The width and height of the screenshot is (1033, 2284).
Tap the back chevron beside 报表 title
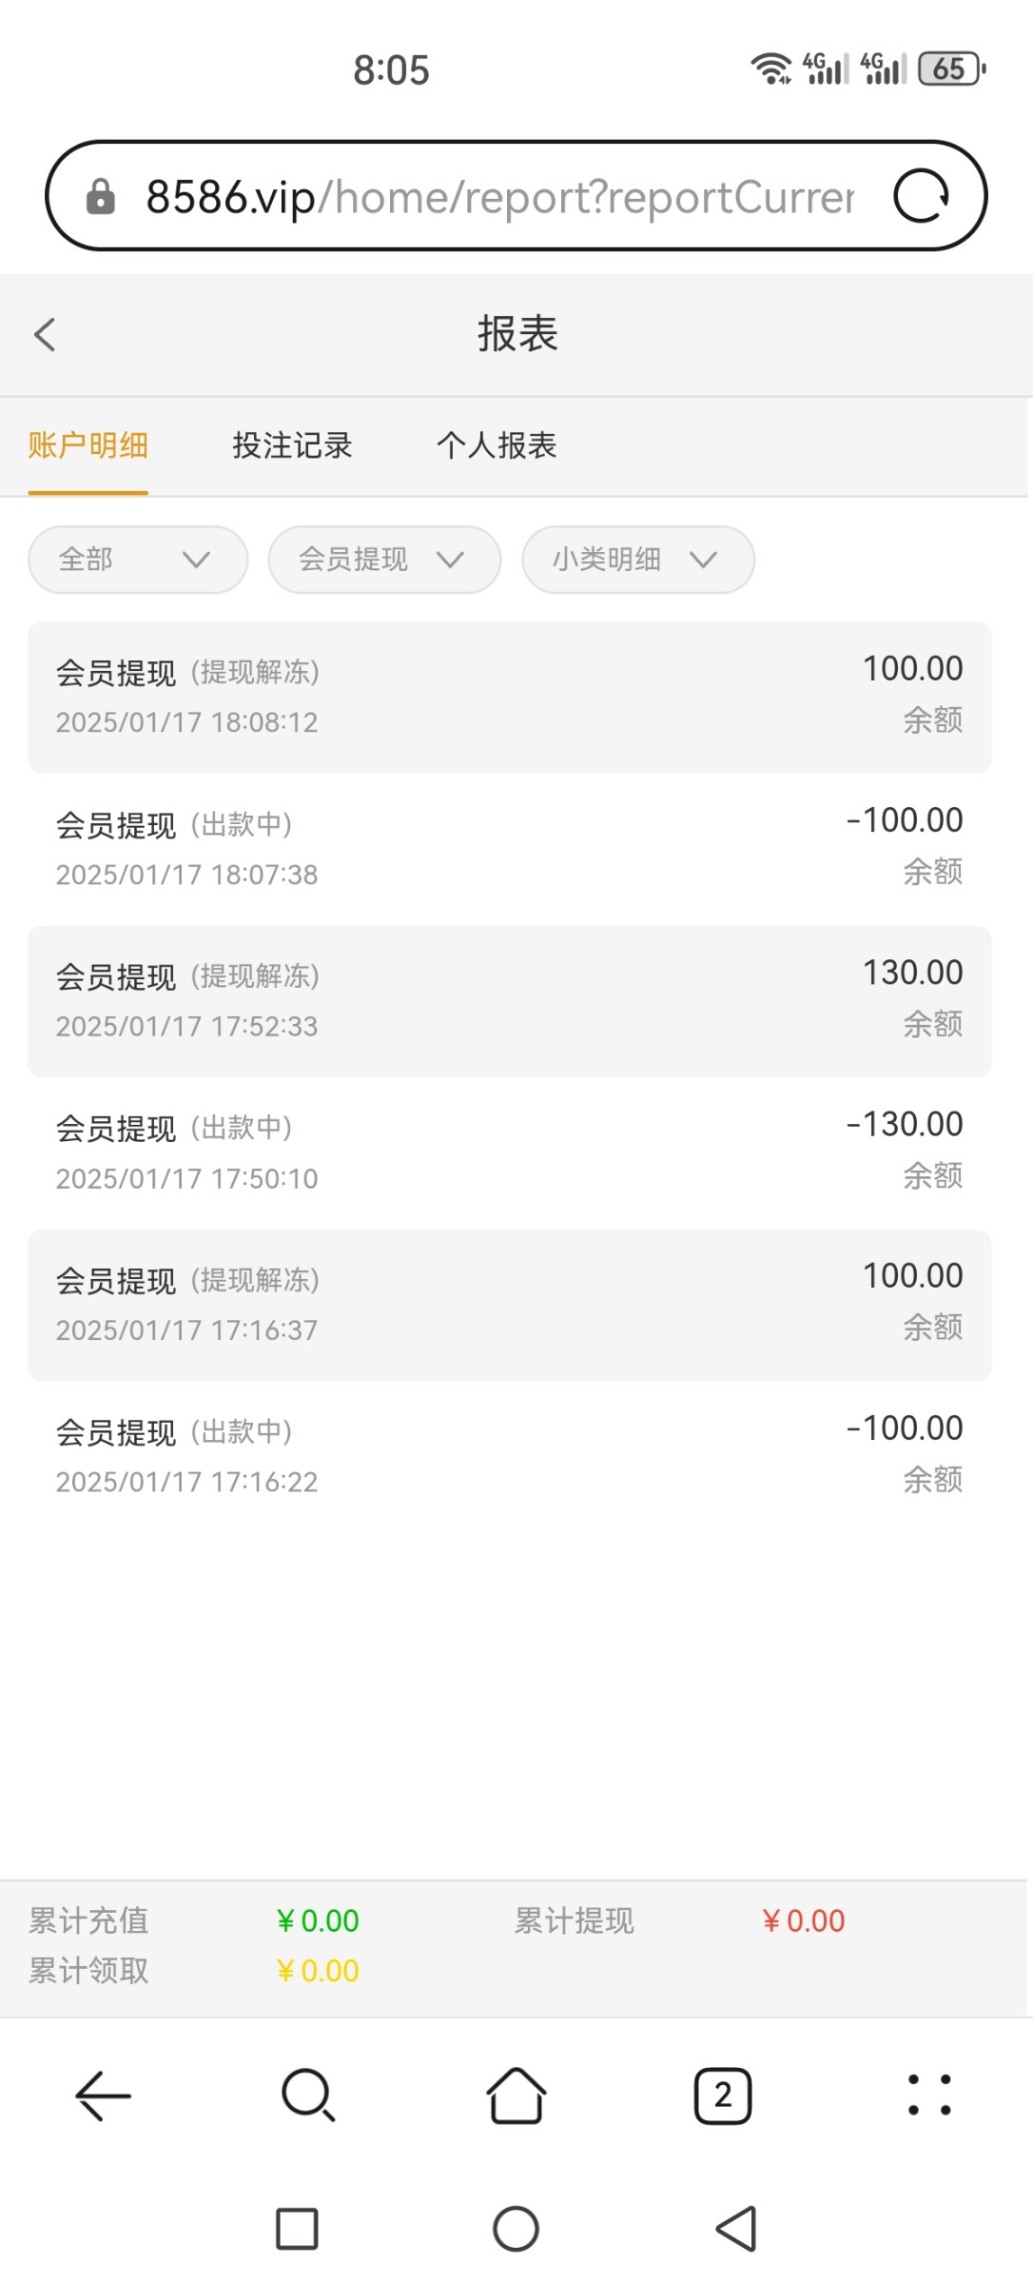tap(45, 334)
